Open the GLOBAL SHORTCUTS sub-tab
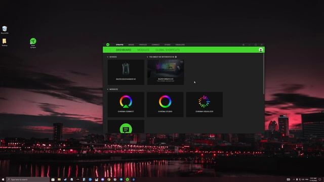Image resolution: width=324 pixels, height=182 pixels. point(168,50)
